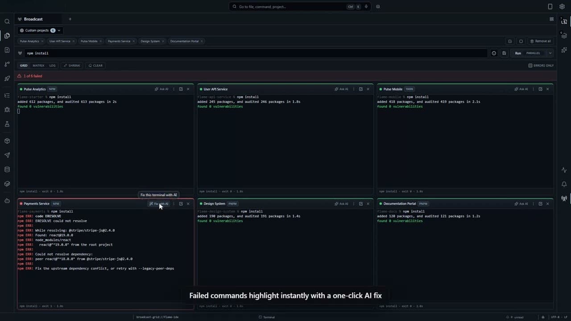Open the files explorer sidebar icon
The height and width of the screenshot is (321, 571).
coord(7,36)
